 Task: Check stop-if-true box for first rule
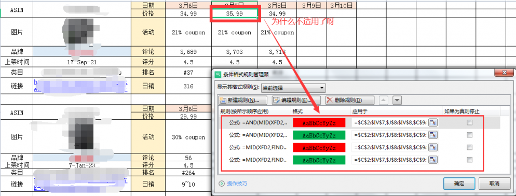(470, 123)
